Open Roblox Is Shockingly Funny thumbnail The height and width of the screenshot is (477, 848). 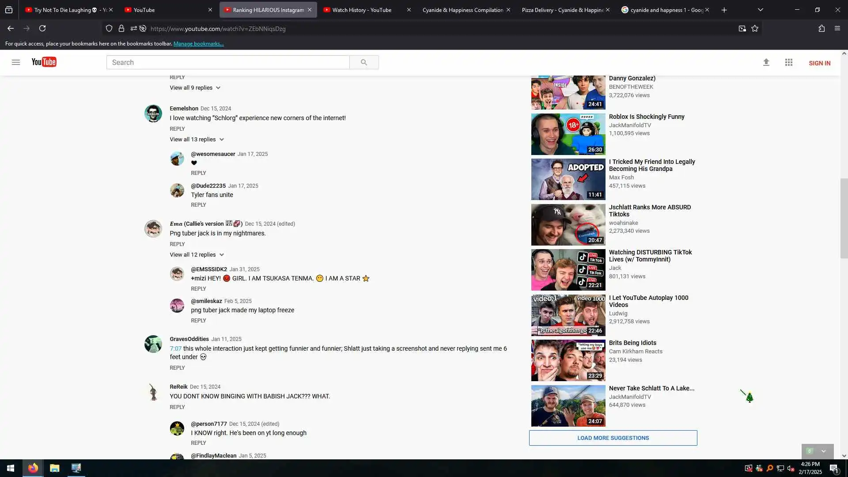568,134
